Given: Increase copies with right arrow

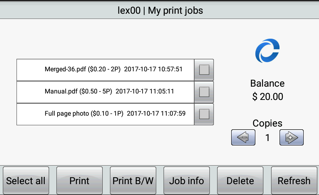Looking at the screenshot, I should (x=291, y=137).
